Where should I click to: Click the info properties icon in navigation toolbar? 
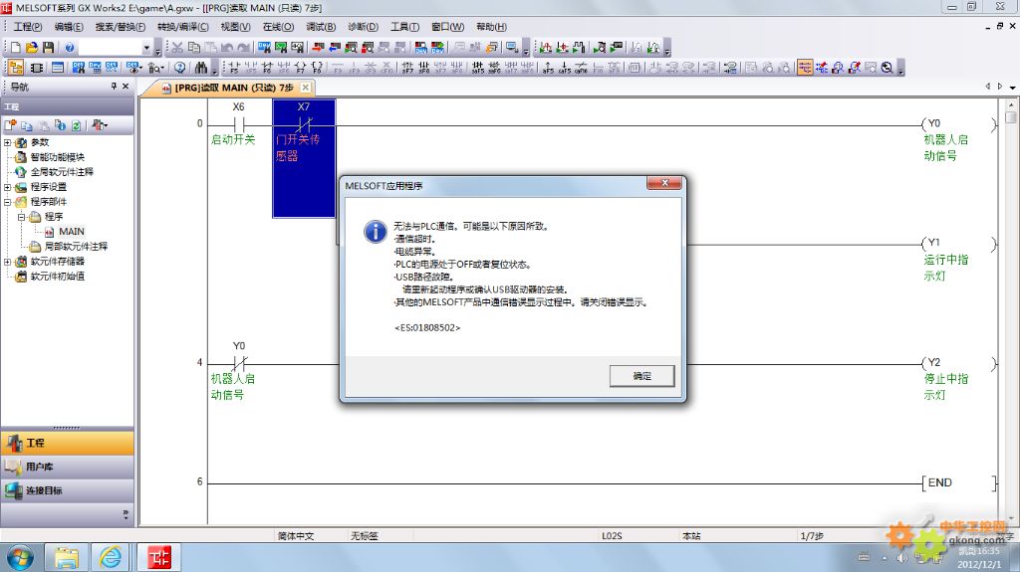tap(60, 125)
